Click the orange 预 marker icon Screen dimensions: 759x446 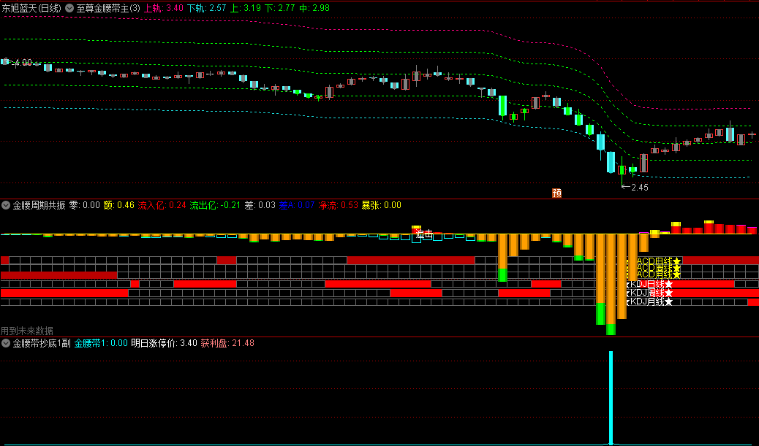pyautogui.click(x=556, y=193)
